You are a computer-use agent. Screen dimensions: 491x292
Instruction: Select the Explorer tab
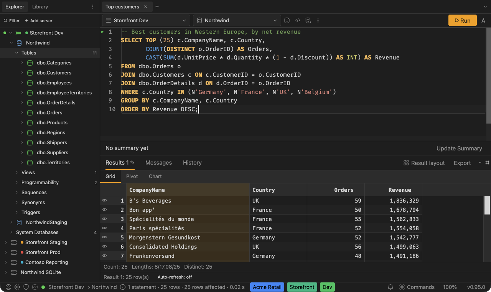pos(15,7)
